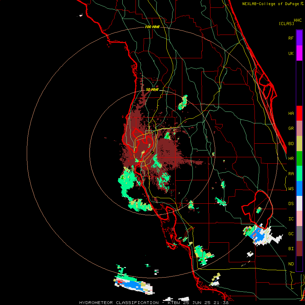
Task: Click the 'HHC' product label
Action: pyautogui.click(x=298, y=20)
